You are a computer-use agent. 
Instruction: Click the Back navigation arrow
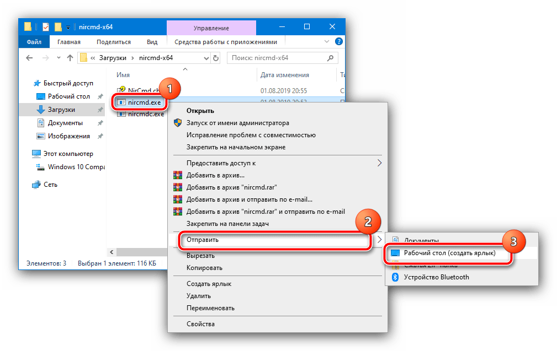pos(28,57)
